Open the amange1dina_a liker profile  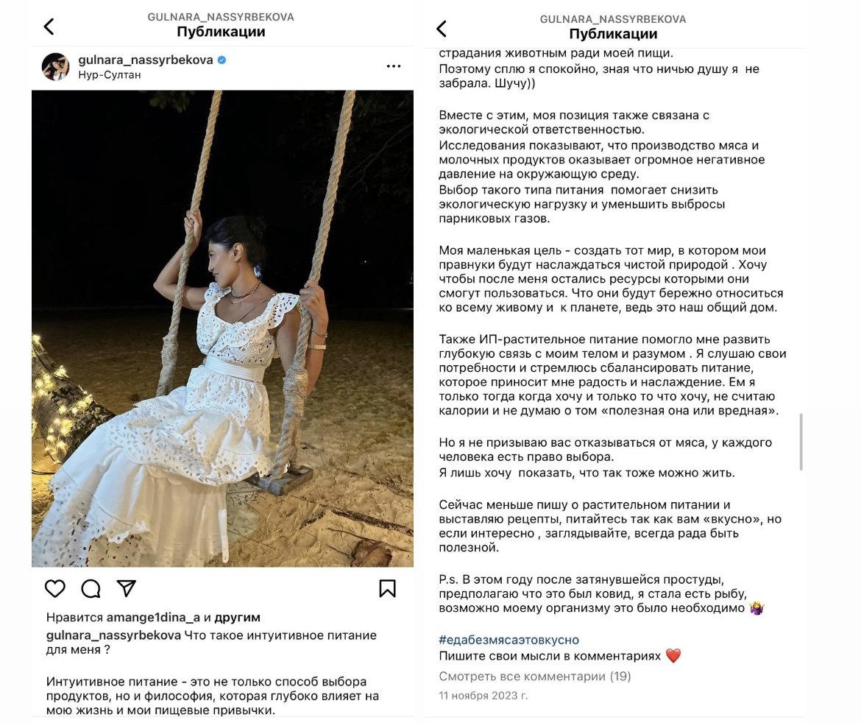[153, 617]
